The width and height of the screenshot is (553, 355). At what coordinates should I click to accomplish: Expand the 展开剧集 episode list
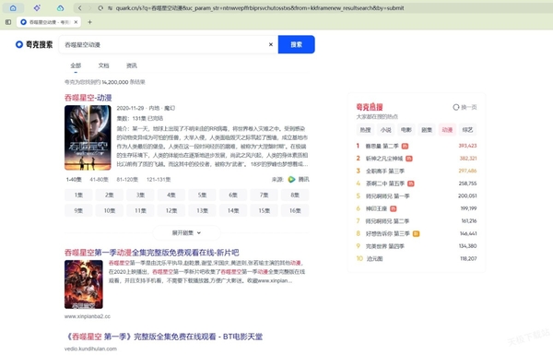click(186, 233)
